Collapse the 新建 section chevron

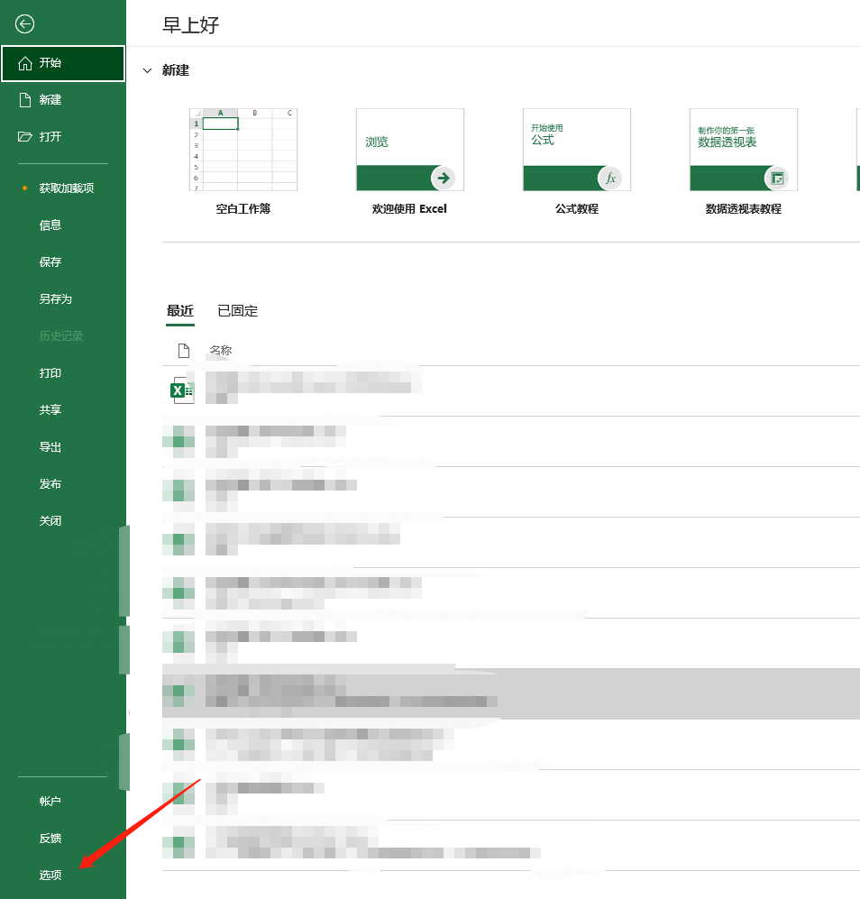click(147, 70)
